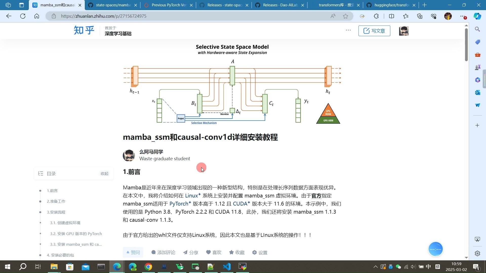
Task: Click the read aloud icon in address bar
Action: tap(333, 16)
